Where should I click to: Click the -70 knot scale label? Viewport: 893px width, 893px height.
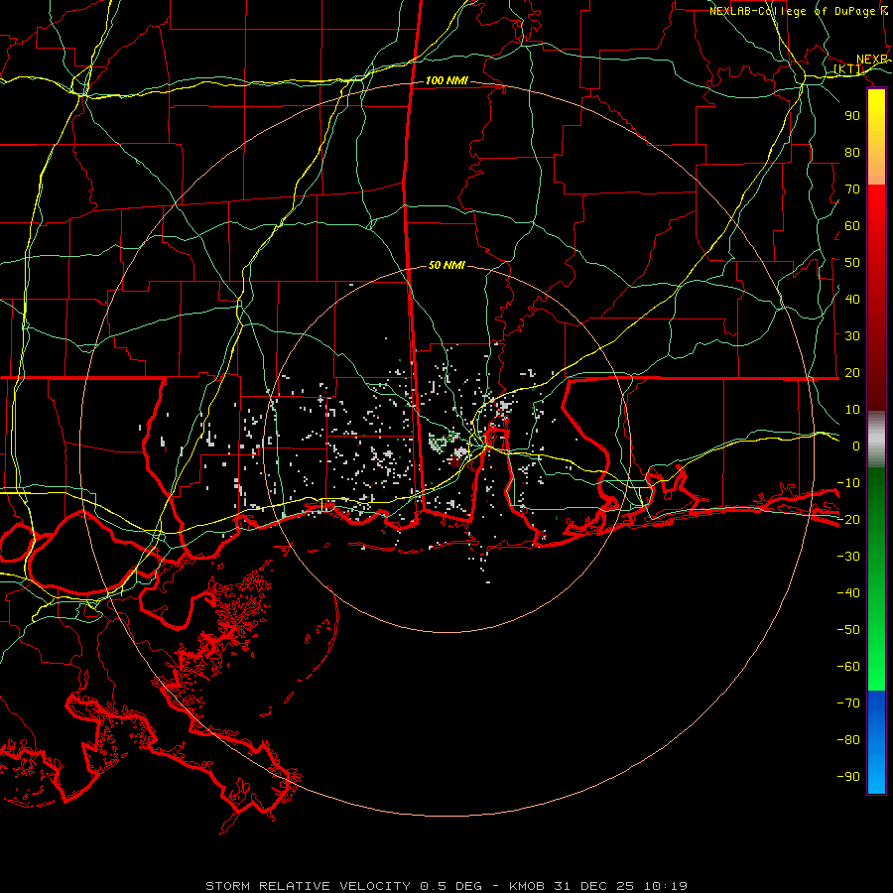[848, 702]
